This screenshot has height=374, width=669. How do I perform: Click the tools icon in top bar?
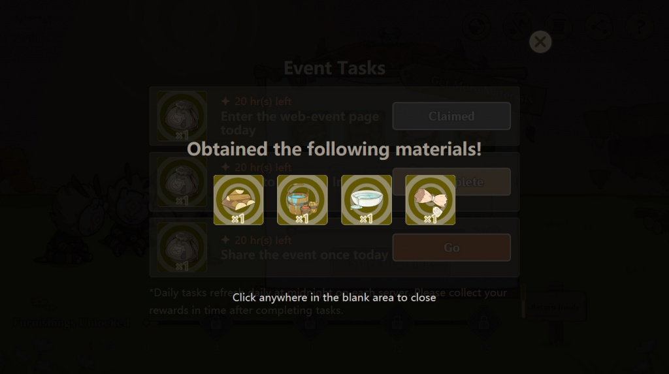517,27
